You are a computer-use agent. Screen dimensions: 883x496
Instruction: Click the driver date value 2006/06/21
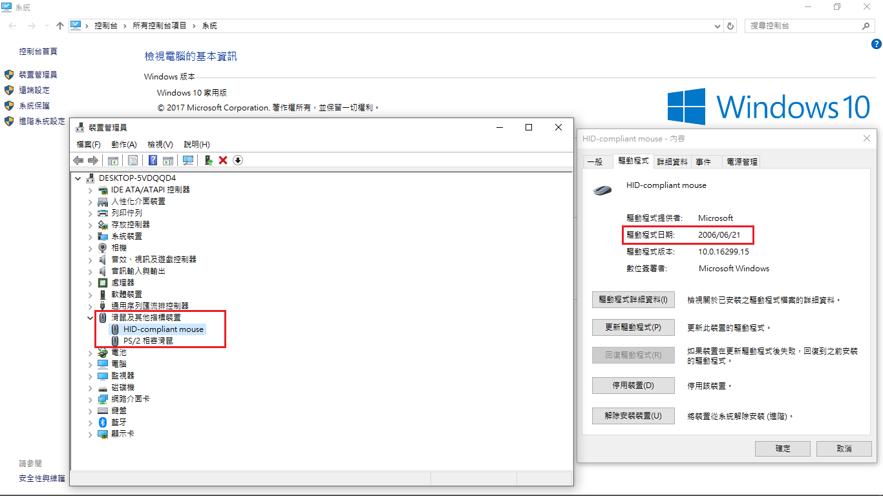(719, 234)
